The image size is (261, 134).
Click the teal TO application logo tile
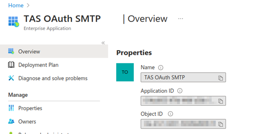point(125,72)
